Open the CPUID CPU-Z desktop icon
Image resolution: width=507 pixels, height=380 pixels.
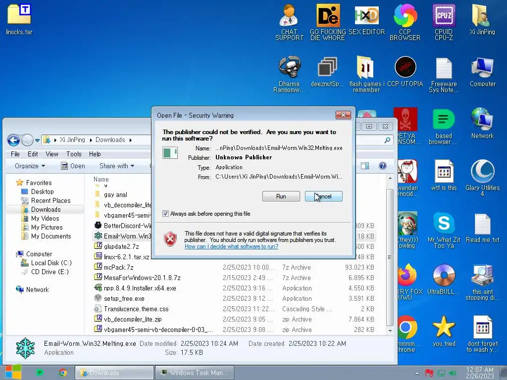point(444,22)
